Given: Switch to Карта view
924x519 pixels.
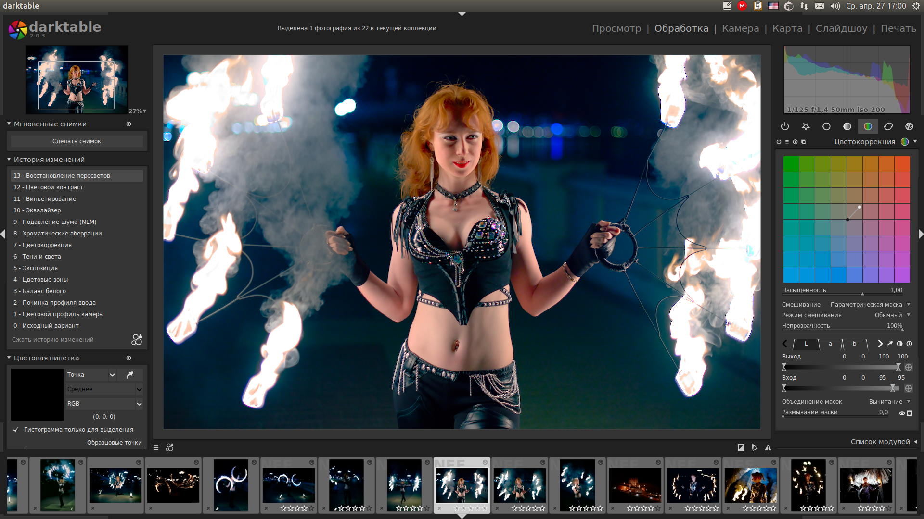Looking at the screenshot, I should coord(787,28).
